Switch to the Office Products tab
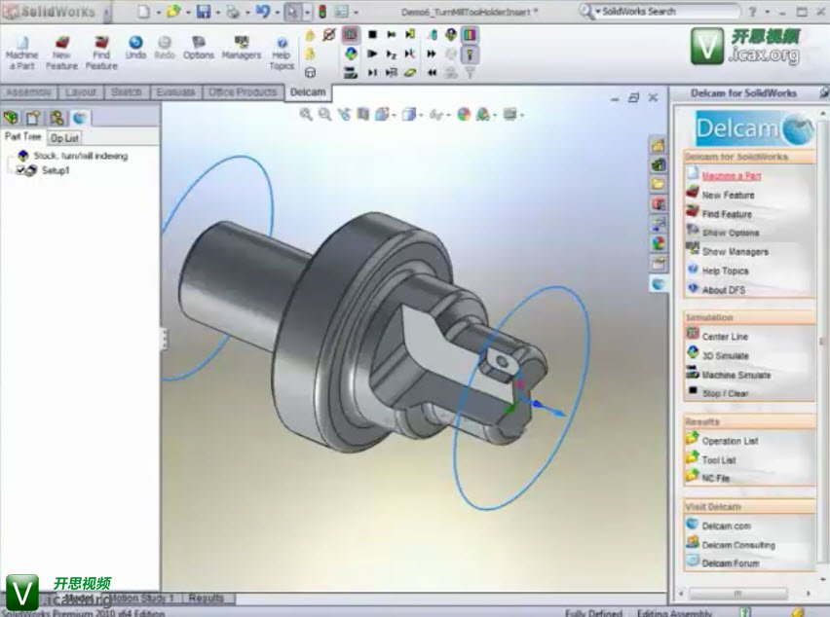The width and height of the screenshot is (830, 617). [x=243, y=92]
